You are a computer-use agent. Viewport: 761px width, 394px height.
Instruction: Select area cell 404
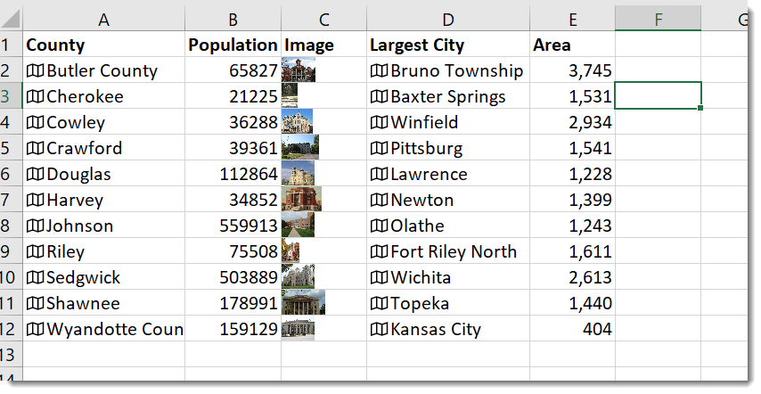click(x=573, y=329)
